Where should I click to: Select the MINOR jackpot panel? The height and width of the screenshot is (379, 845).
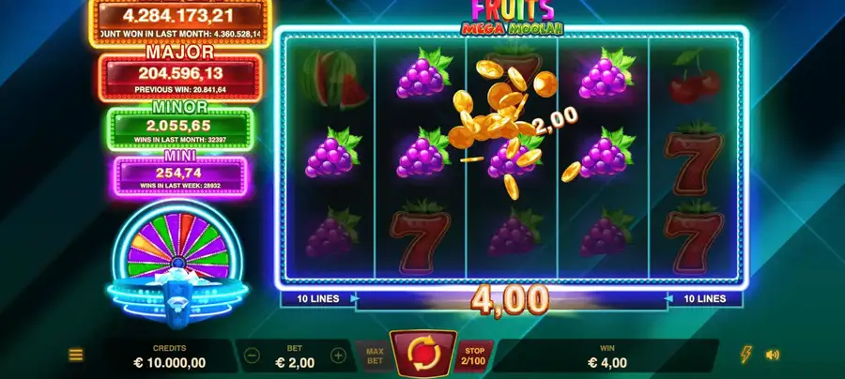179,129
